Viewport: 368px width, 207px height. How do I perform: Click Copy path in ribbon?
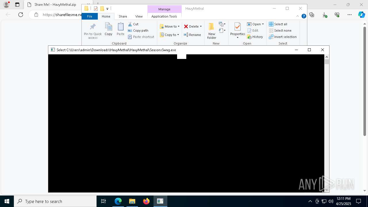point(138,30)
